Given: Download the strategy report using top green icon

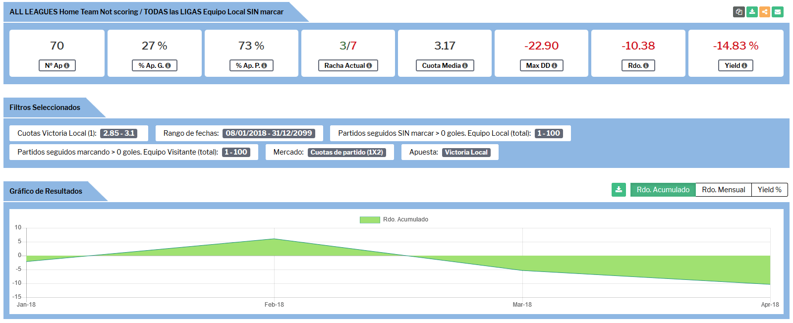Looking at the screenshot, I should (x=752, y=12).
